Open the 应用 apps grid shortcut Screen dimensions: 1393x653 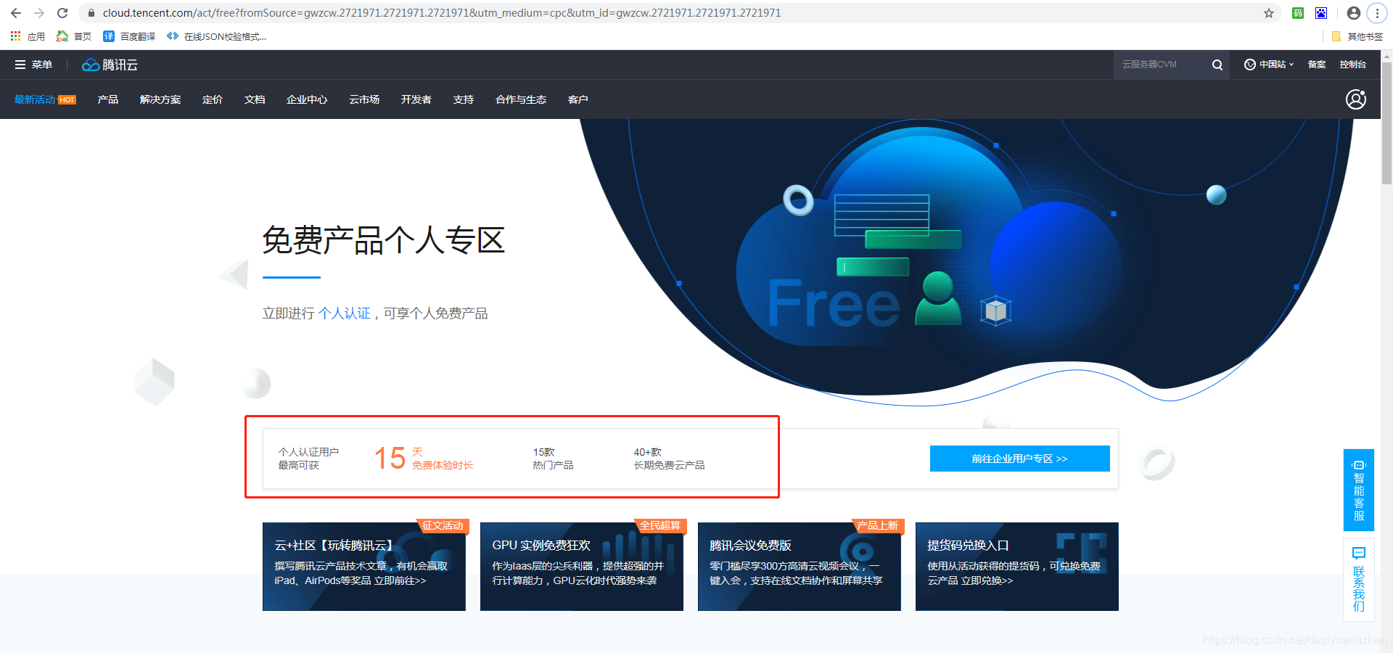point(28,36)
